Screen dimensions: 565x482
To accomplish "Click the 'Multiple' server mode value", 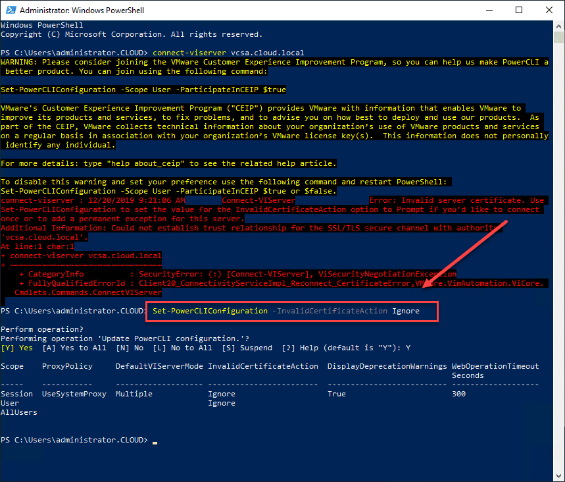I will pos(134,394).
